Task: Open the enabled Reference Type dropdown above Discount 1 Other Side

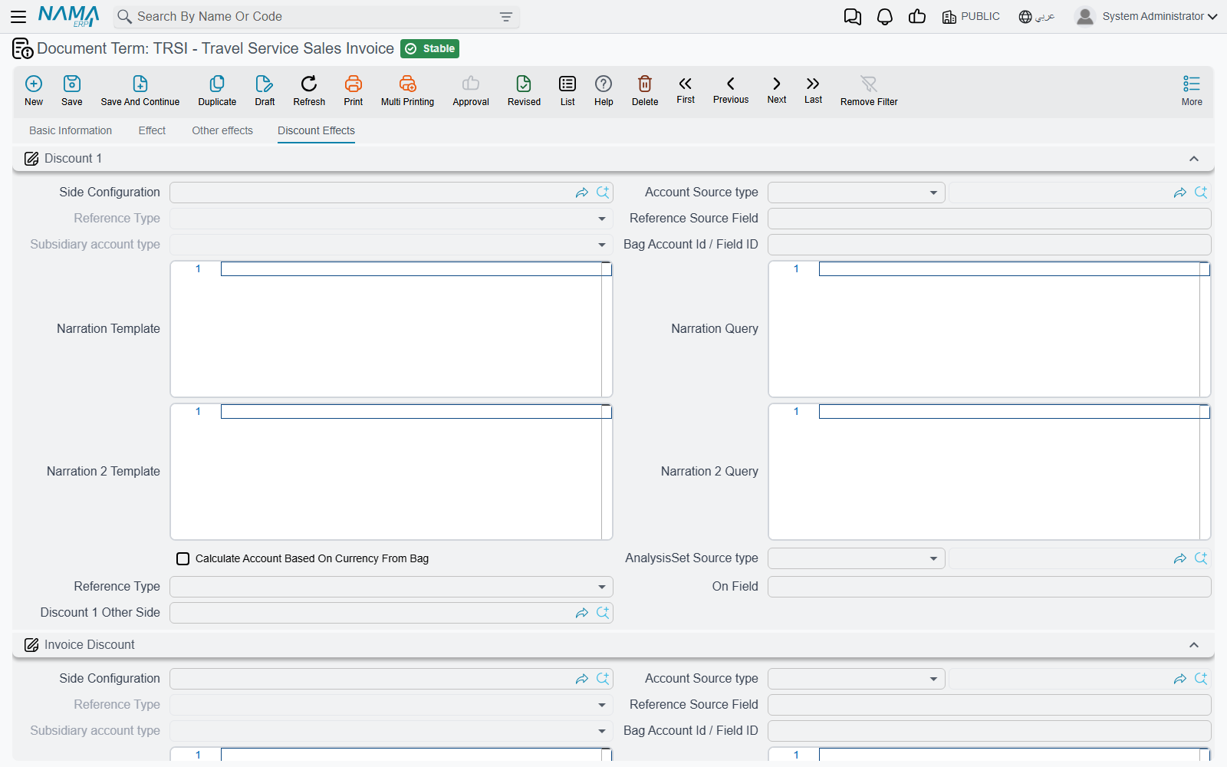Action: tap(391, 587)
